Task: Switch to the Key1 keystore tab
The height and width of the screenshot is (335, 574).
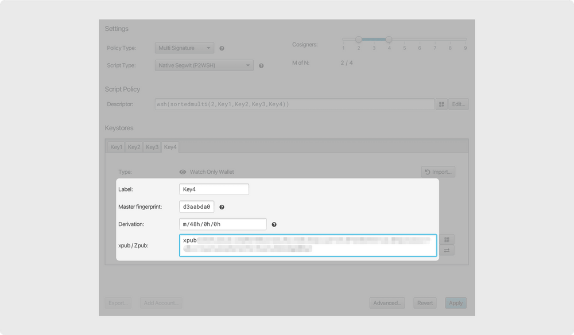Action: point(116,147)
